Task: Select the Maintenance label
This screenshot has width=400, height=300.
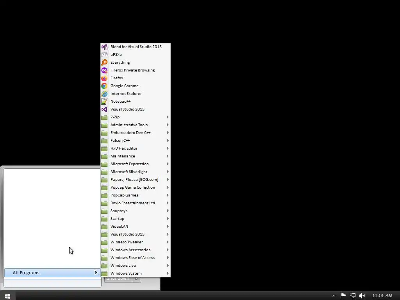Action: [123, 156]
